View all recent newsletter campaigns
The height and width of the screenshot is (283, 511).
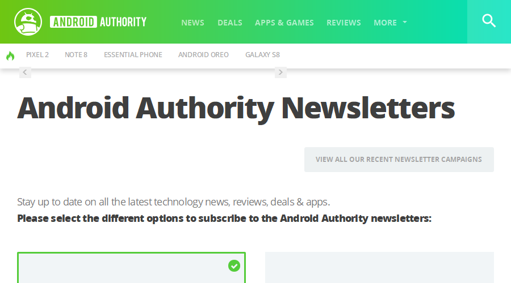tap(399, 160)
